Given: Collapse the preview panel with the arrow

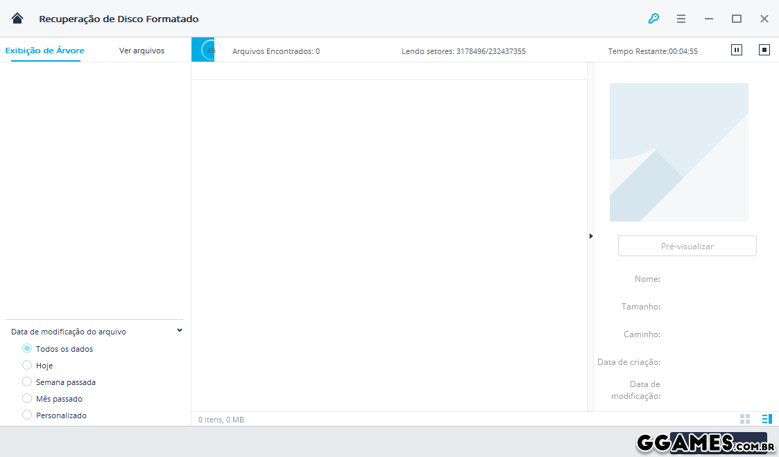Looking at the screenshot, I should (x=591, y=236).
